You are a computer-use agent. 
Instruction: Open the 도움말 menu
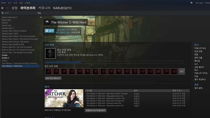coord(27,3)
